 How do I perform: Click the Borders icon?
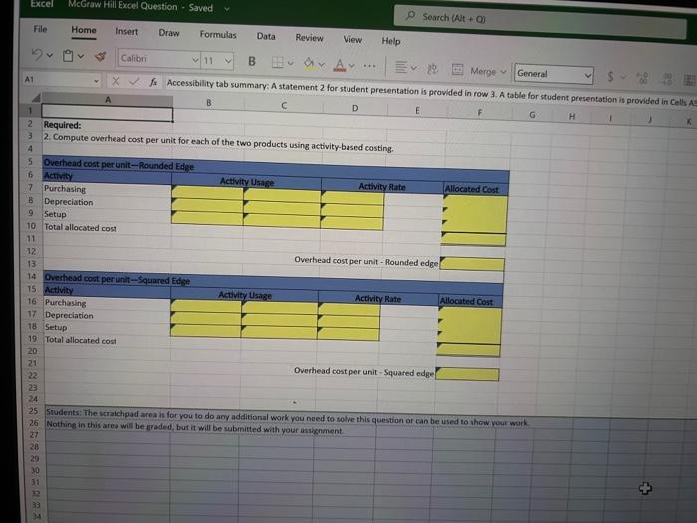277,62
